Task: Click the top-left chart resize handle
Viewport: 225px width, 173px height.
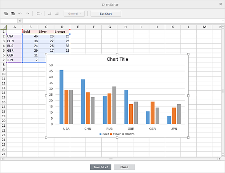Action: [46, 54]
